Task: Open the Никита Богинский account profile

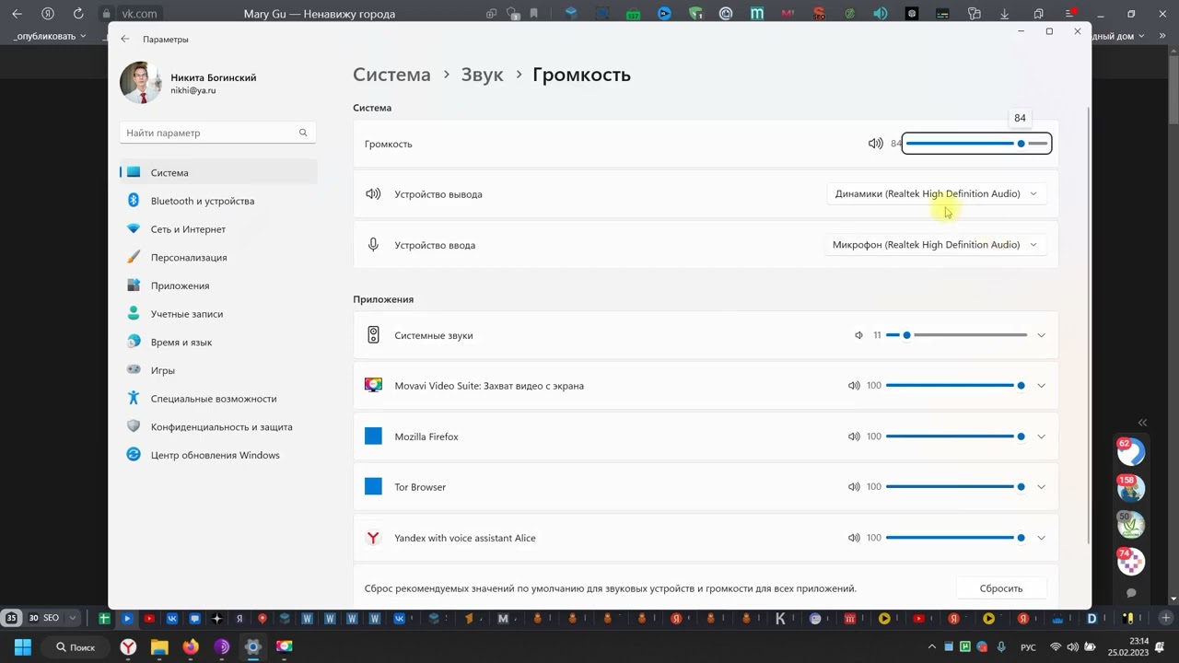Action: 189,83
